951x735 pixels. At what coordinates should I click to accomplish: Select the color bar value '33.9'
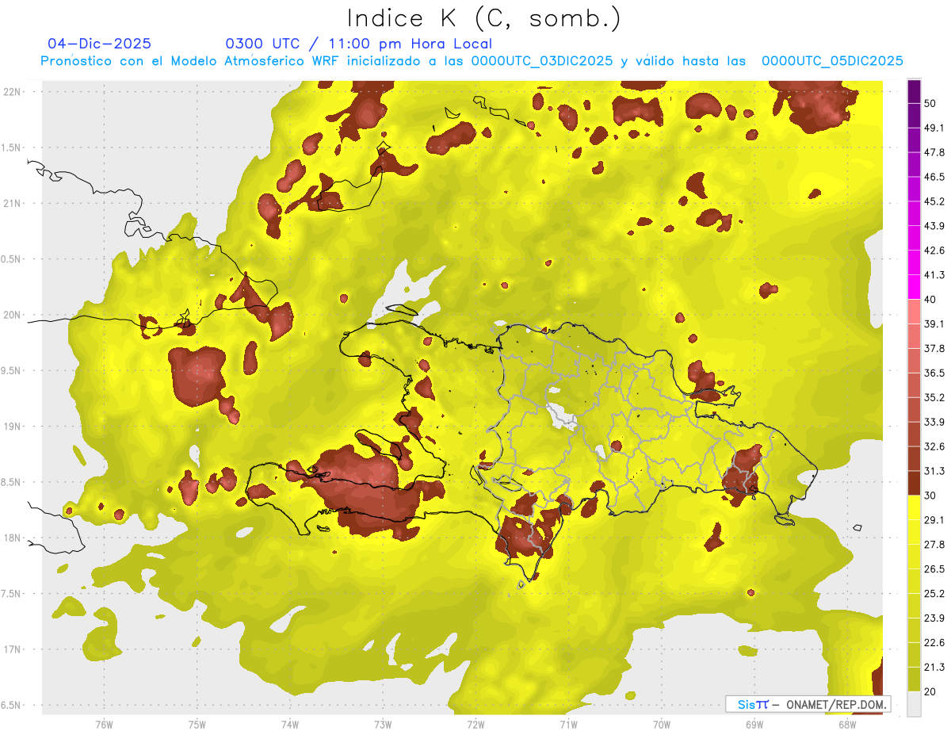click(x=934, y=422)
